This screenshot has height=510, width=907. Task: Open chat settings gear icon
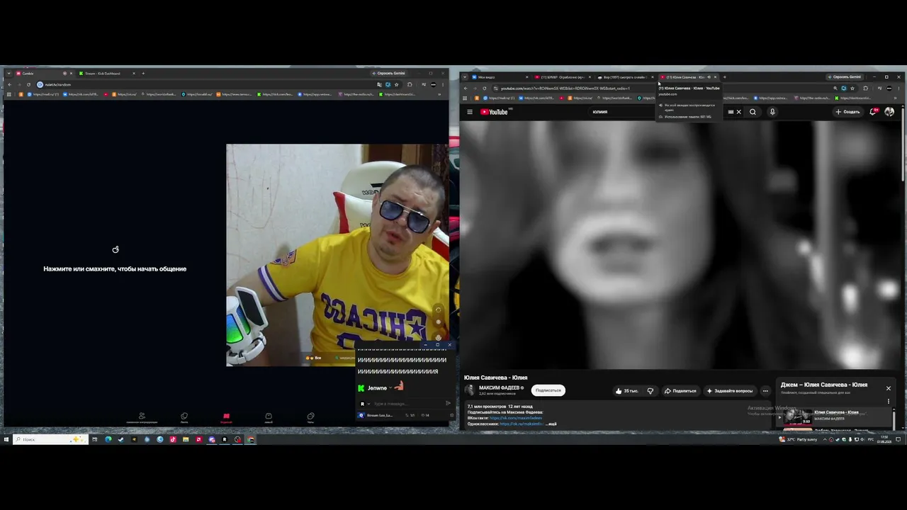click(x=451, y=415)
